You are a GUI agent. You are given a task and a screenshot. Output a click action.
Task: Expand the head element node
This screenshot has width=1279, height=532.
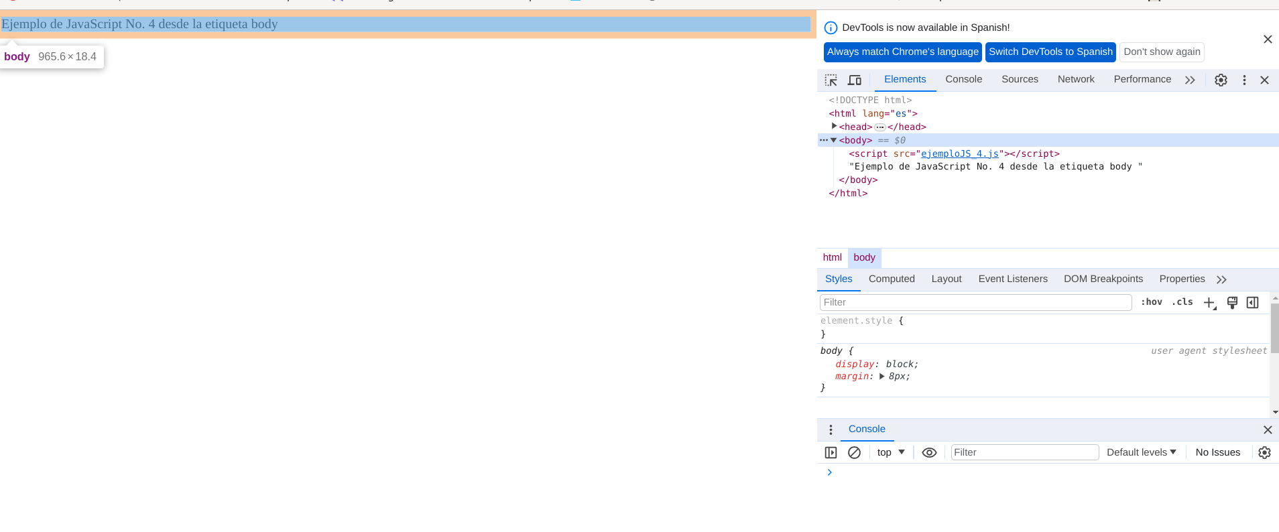(x=834, y=127)
